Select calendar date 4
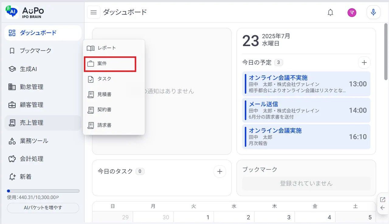389x224 pixels. (315, 217)
